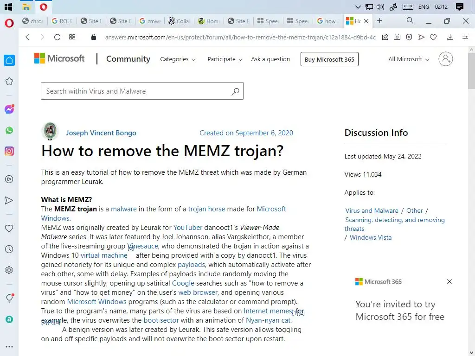Open History clock icon in sidebar

tap(9, 249)
